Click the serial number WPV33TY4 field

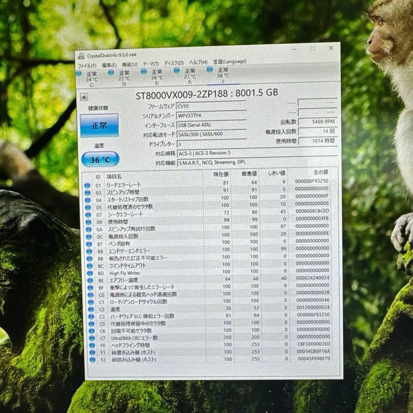[x=211, y=115]
